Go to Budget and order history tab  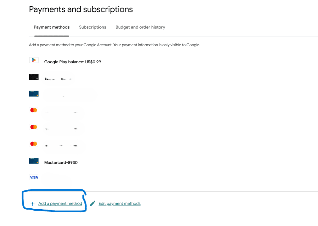point(140,27)
